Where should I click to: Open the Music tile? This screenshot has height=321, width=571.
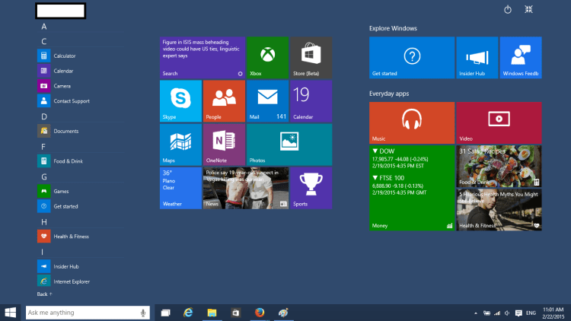pos(412,122)
